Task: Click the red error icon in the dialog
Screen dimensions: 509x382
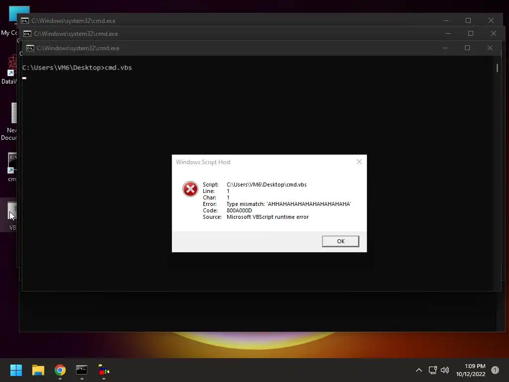Action: pyautogui.click(x=190, y=189)
